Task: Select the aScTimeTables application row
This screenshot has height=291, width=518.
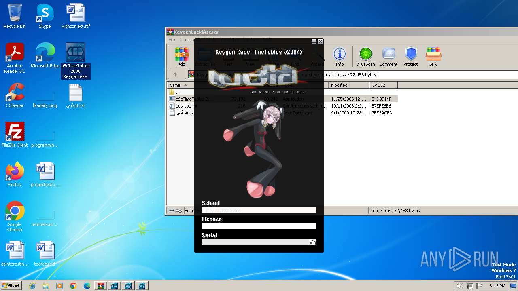Action: 282,99
